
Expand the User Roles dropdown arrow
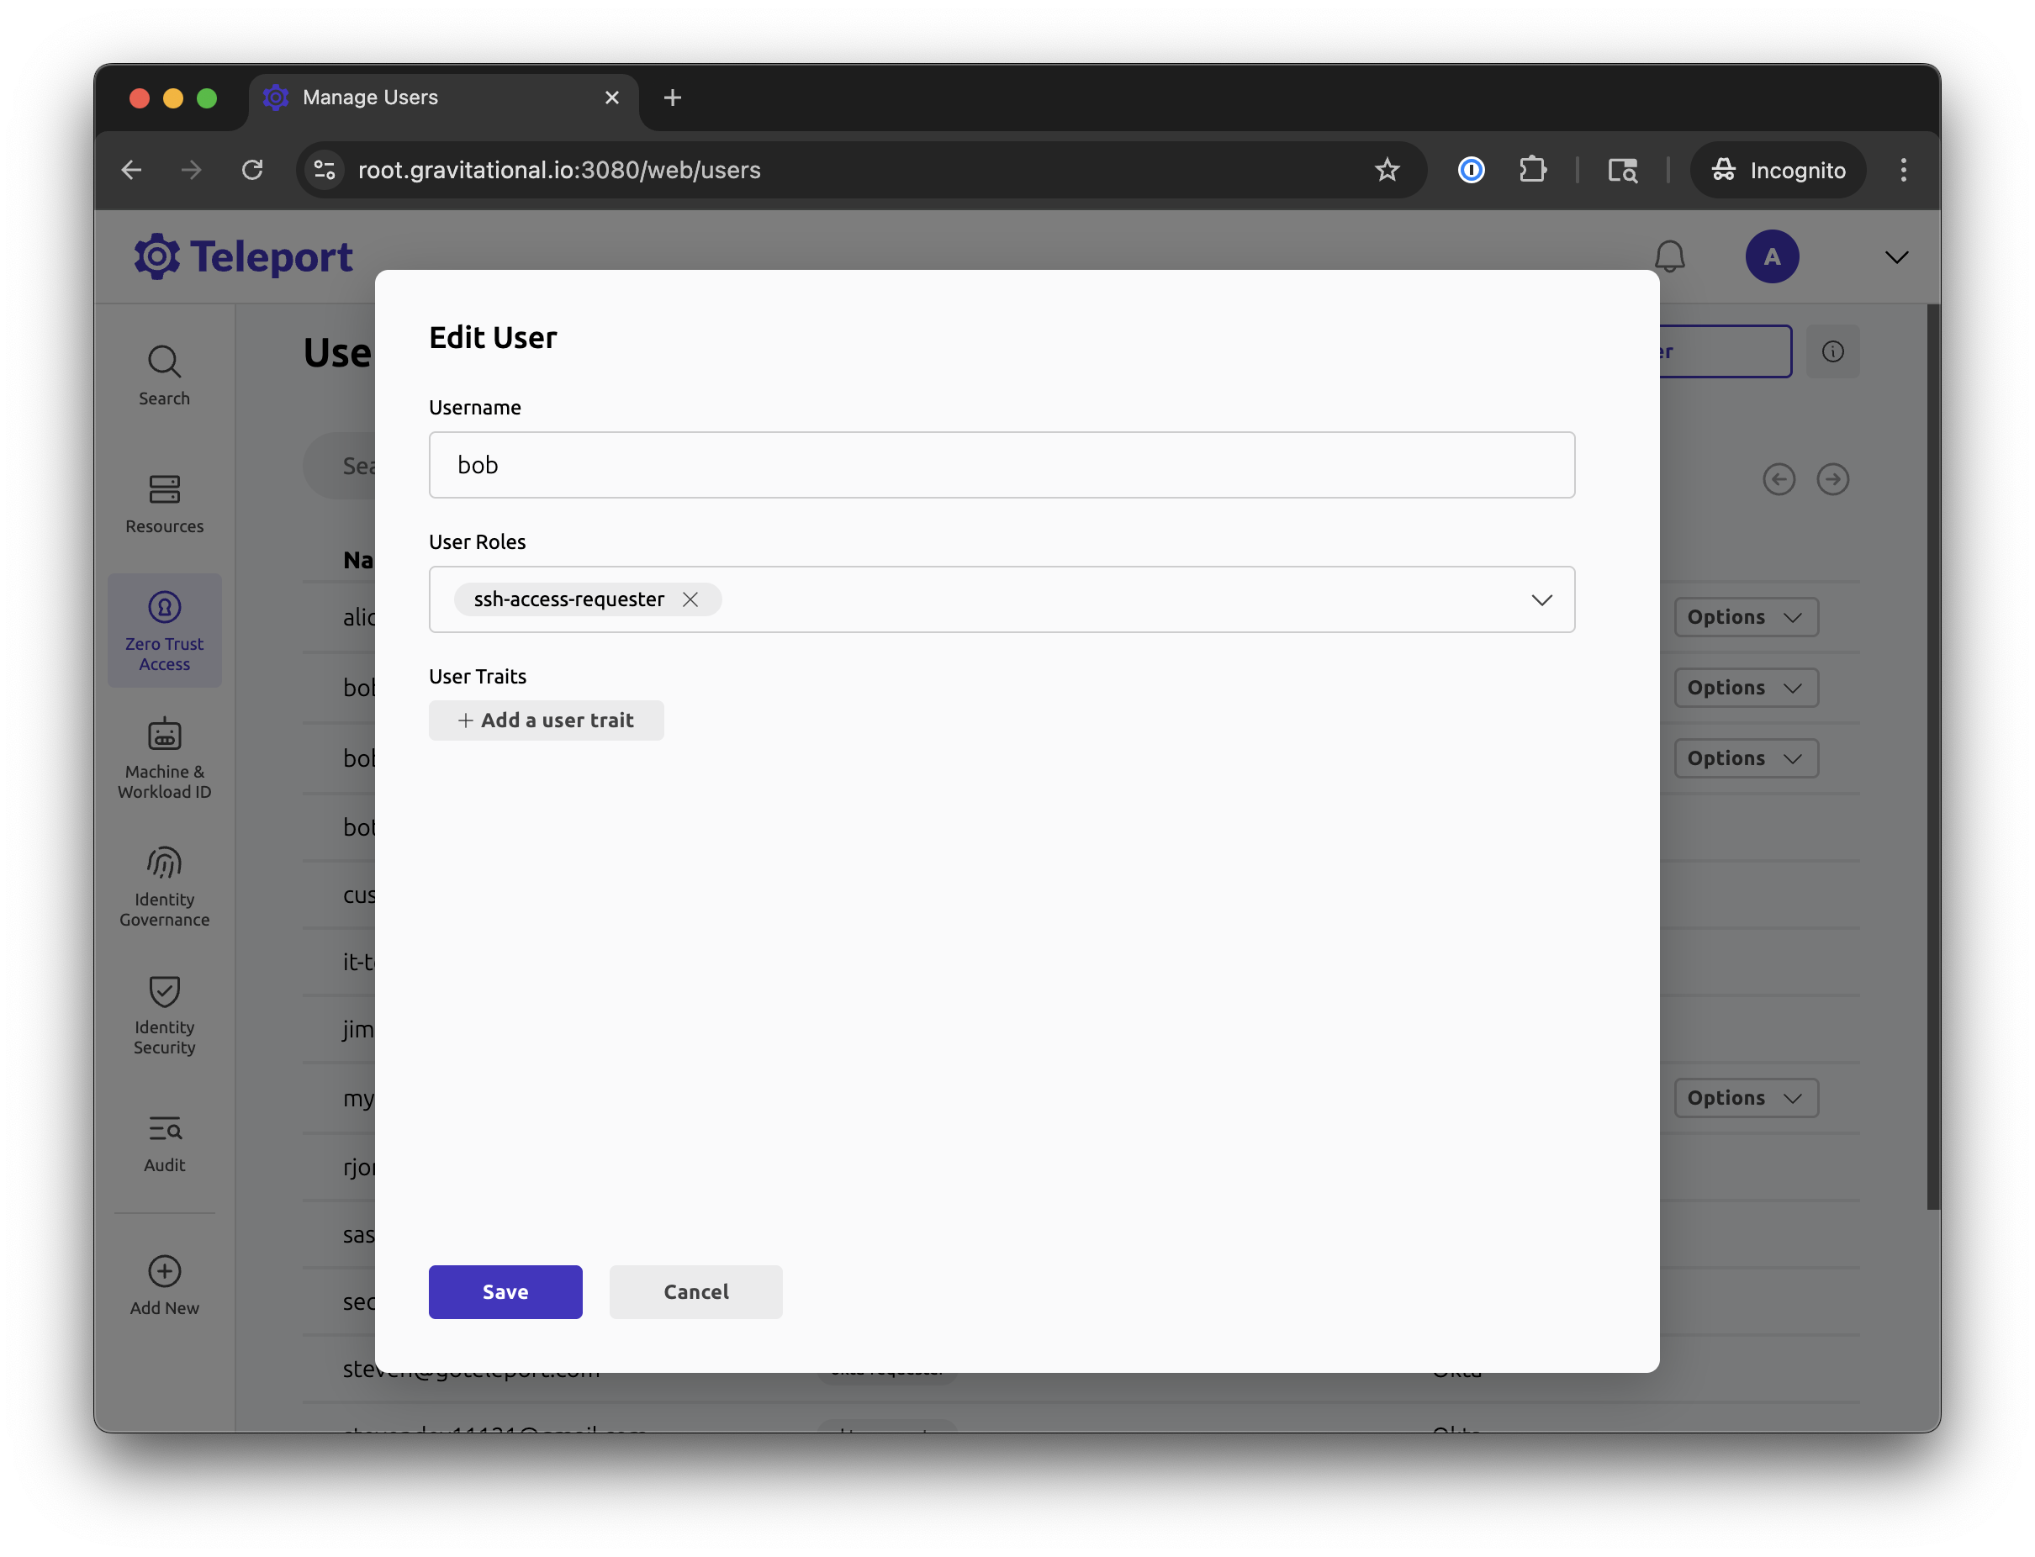(x=1541, y=599)
